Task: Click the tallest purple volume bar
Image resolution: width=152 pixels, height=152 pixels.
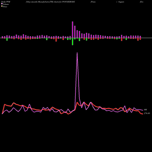Action: pos(73,30)
